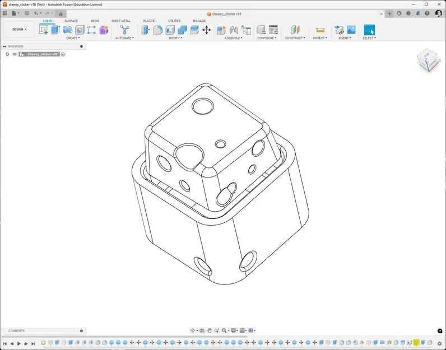Open the Design workspace dropdown
This screenshot has height=350, width=446.
pyautogui.click(x=19, y=29)
